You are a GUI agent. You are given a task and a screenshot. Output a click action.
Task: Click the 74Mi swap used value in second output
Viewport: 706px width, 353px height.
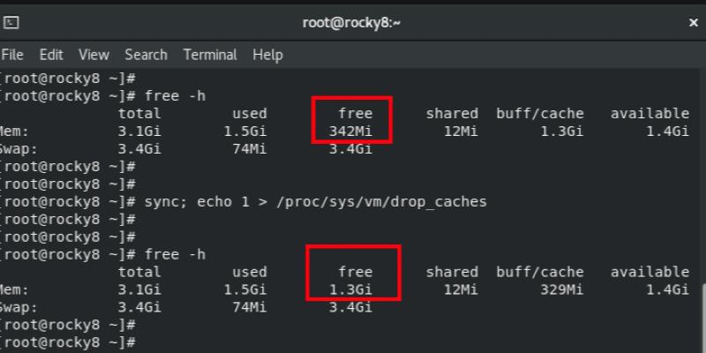click(247, 307)
